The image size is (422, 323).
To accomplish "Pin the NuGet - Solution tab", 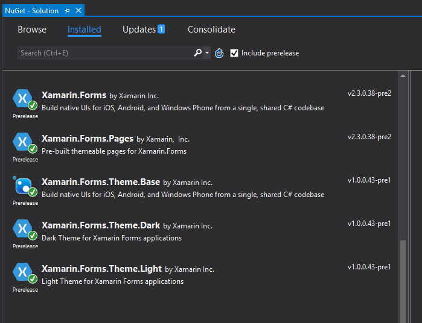I will pos(67,10).
